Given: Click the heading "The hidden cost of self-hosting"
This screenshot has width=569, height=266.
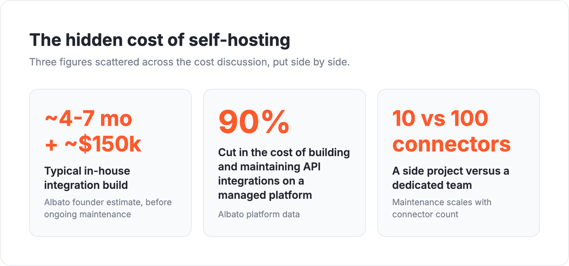Looking at the screenshot, I should tap(159, 40).
